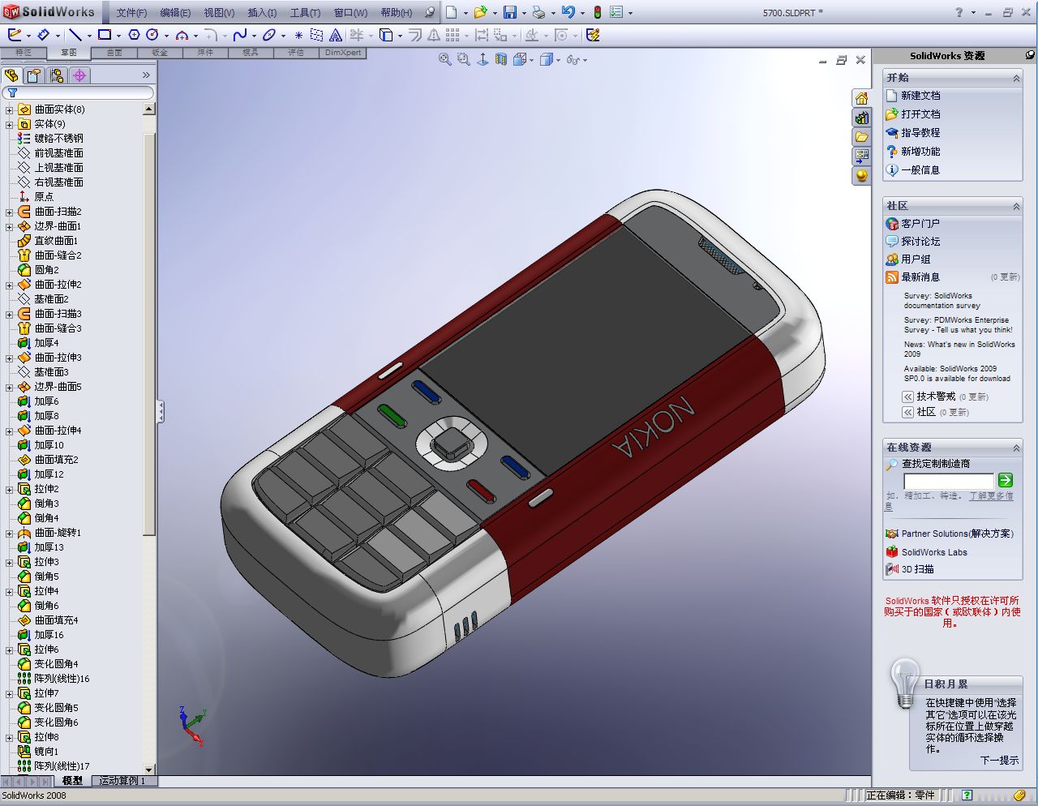The height and width of the screenshot is (806, 1038).
Task: Expand the 拉伸2 feature node
Action: (x=10, y=489)
